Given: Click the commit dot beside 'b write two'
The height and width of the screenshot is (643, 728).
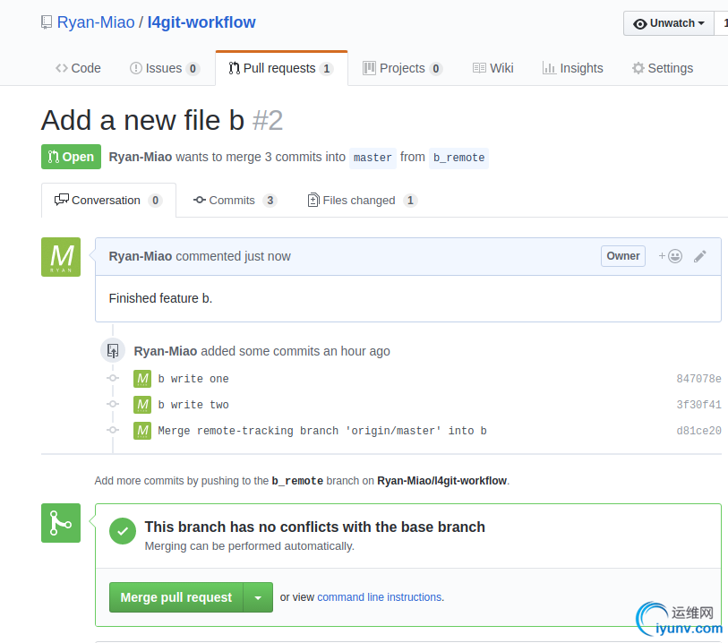Looking at the screenshot, I should [113, 405].
